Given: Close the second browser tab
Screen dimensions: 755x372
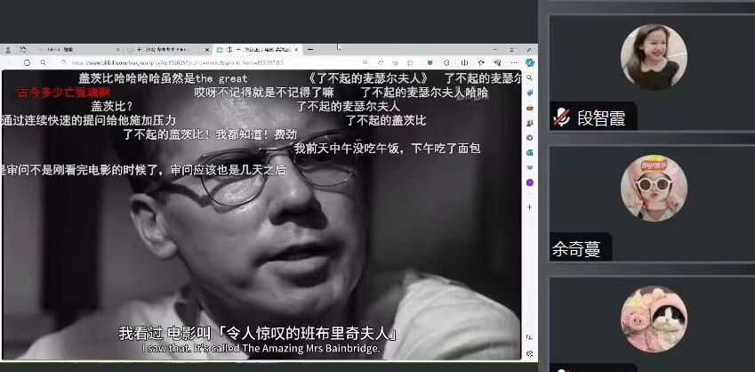Looking at the screenshot, I should click(207, 50).
